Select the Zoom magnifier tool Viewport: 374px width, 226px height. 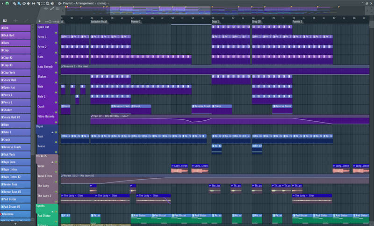[48, 3]
